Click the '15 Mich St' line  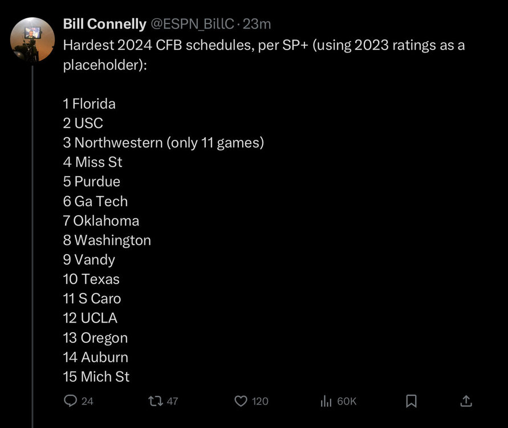point(96,377)
